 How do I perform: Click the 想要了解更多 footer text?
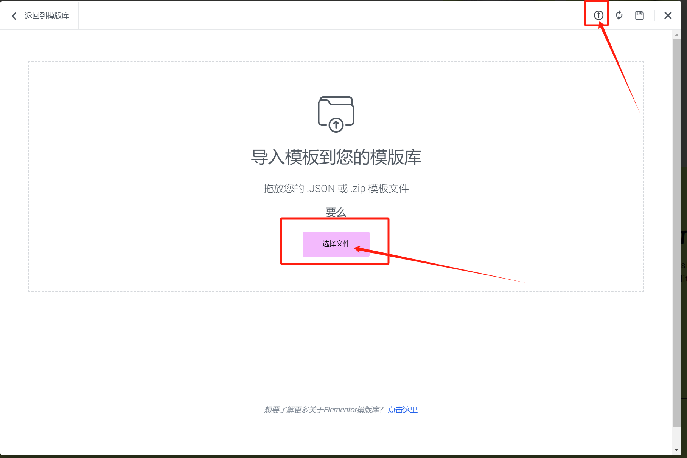[323, 409]
